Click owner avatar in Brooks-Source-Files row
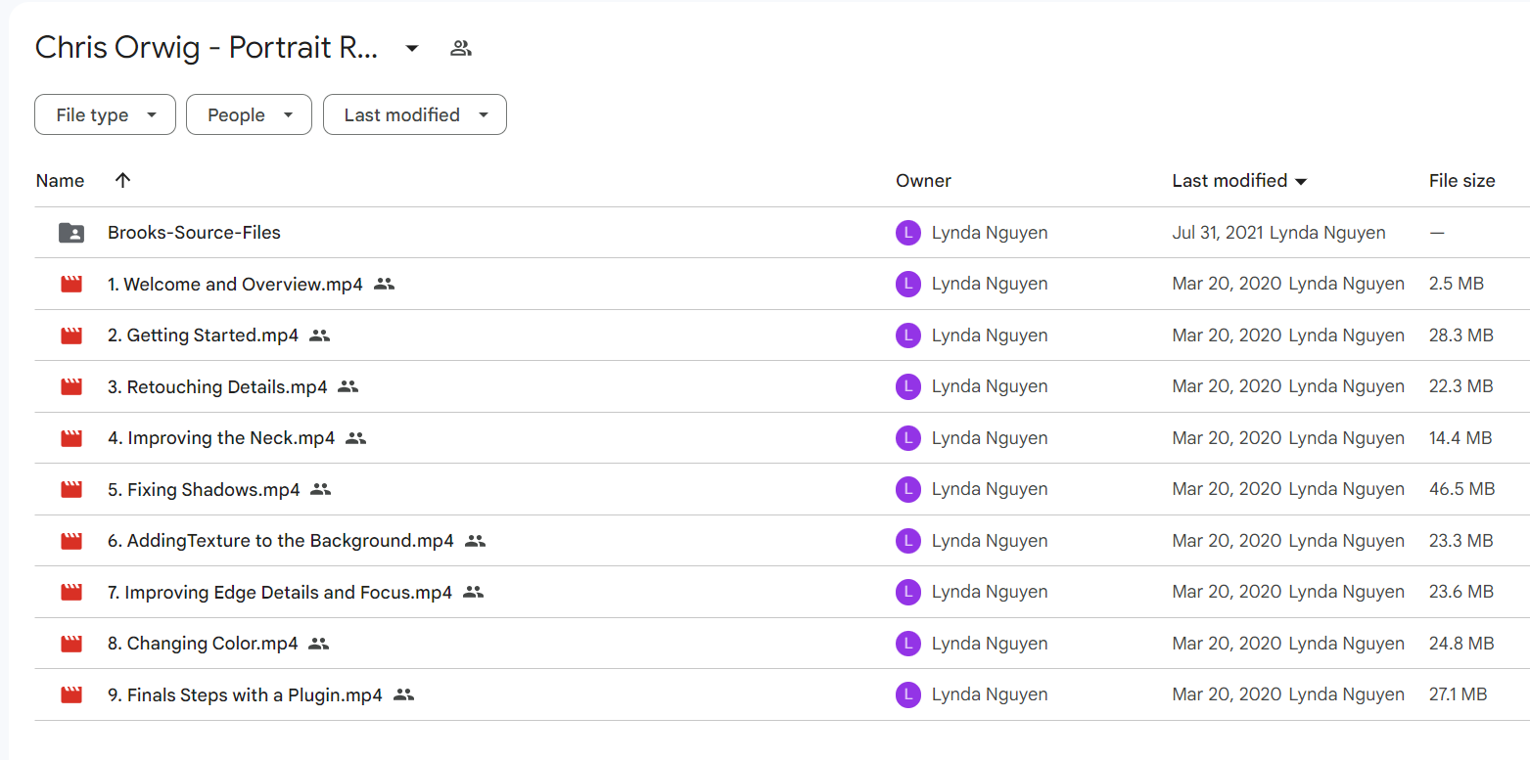 pyautogui.click(x=908, y=233)
